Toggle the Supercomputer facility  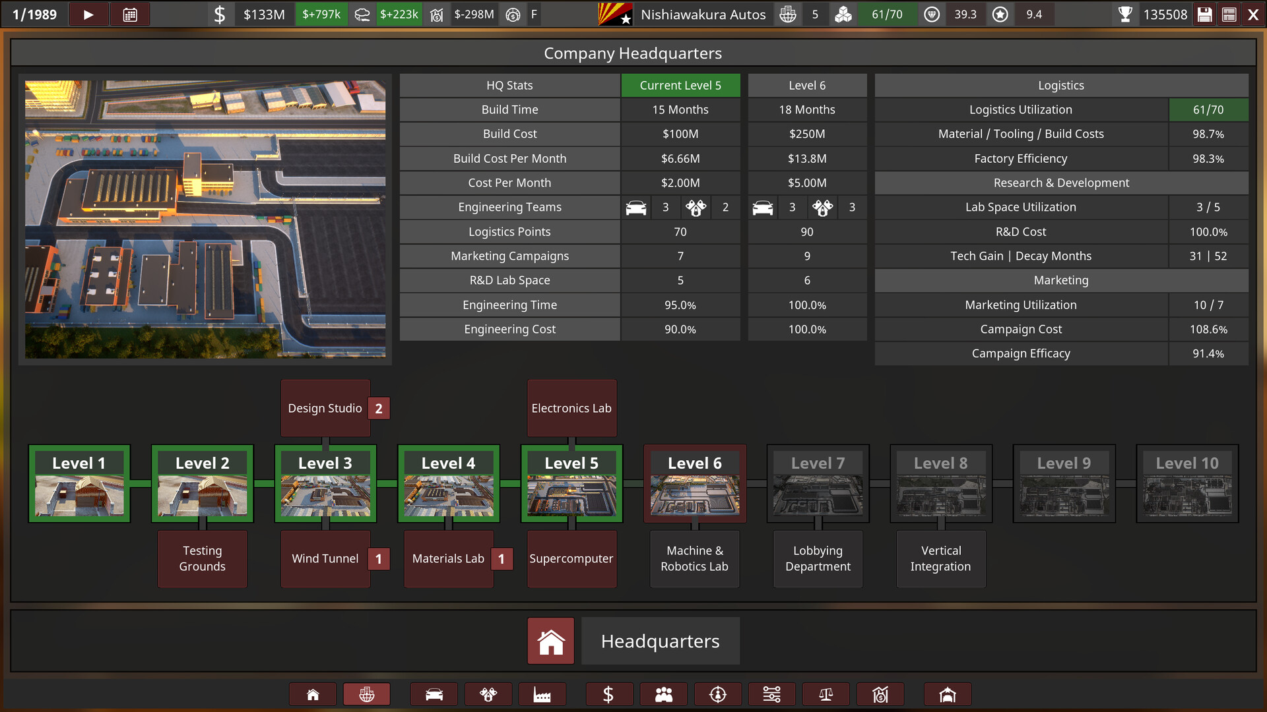(x=571, y=558)
